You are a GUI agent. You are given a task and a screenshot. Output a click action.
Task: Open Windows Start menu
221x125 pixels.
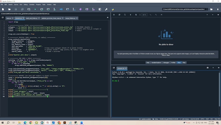(3, 123)
